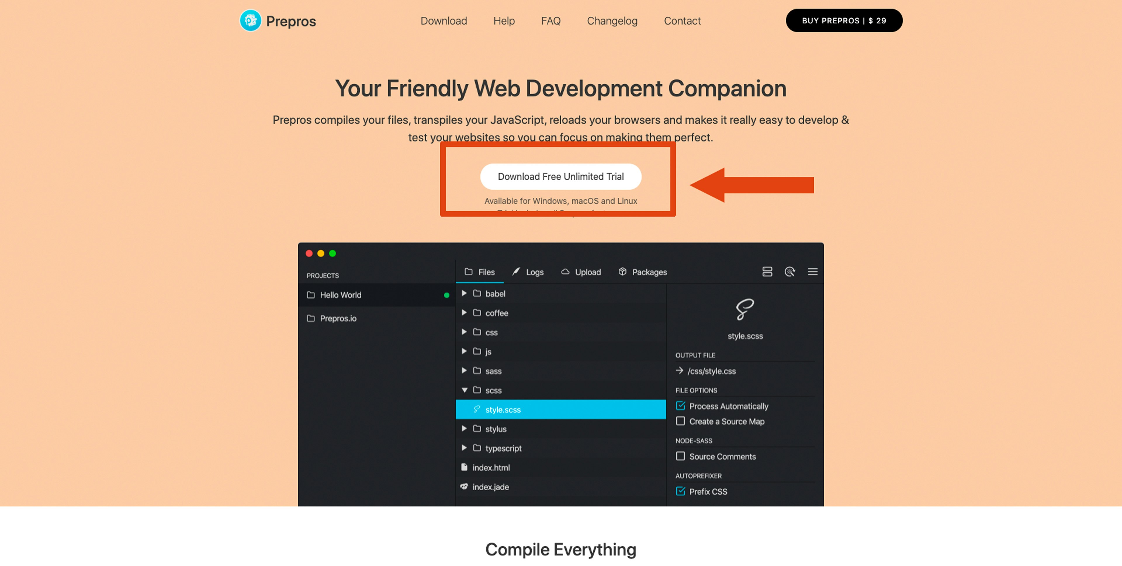Open the hamburger menu icon
1122x566 pixels.
pos(812,272)
